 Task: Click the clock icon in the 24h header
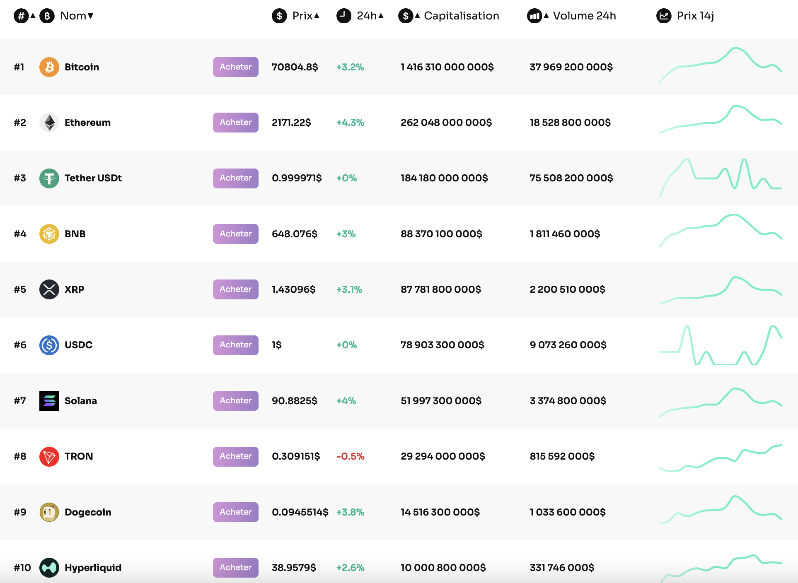click(x=343, y=16)
